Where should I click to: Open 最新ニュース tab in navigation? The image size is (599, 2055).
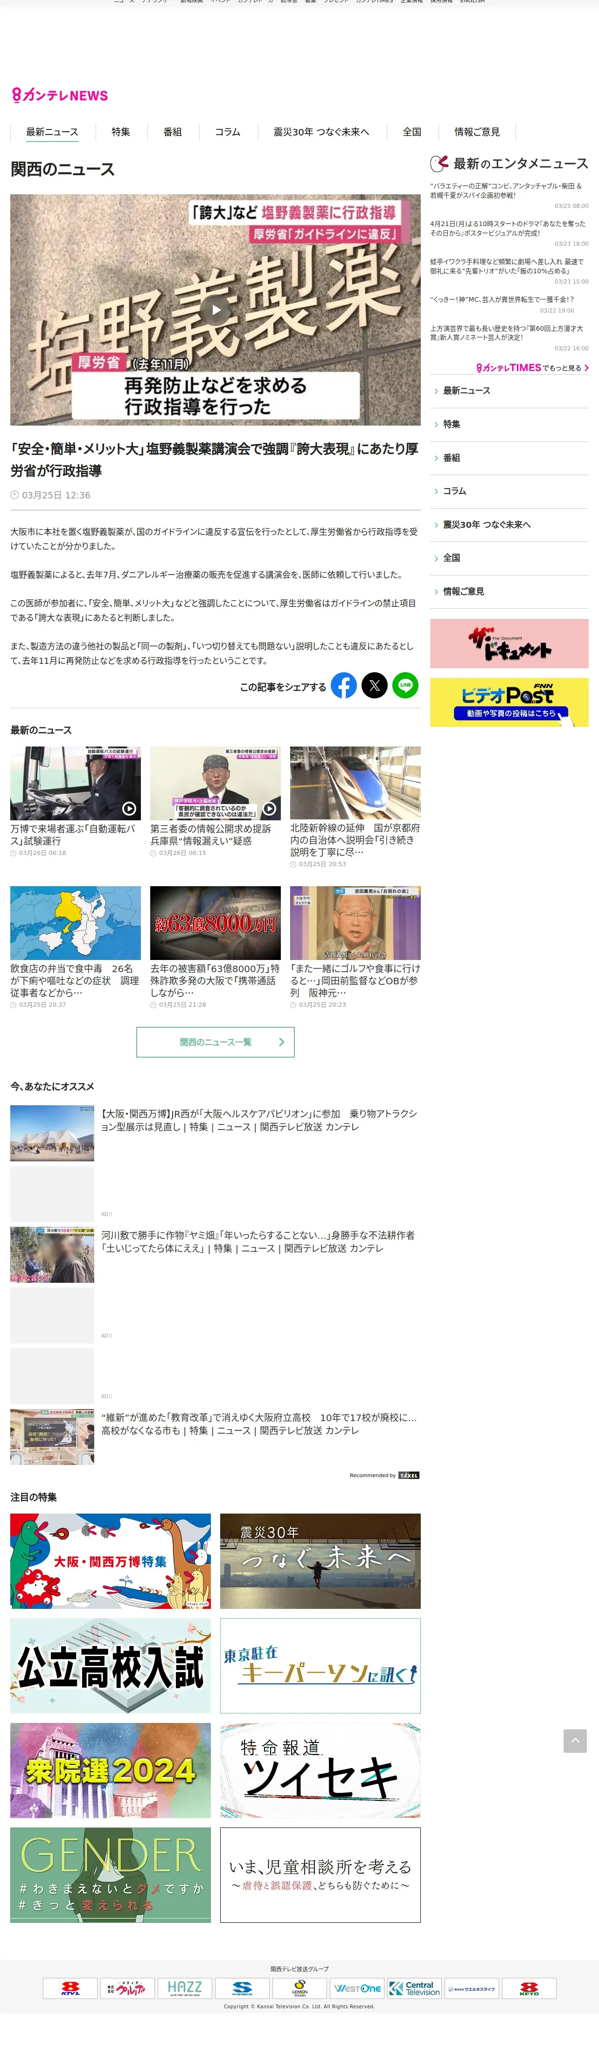53,132
